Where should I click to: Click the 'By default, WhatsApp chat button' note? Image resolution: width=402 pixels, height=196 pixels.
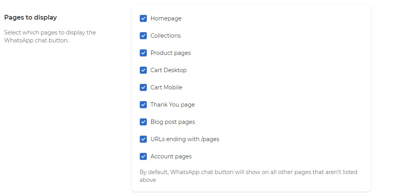(248, 176)
